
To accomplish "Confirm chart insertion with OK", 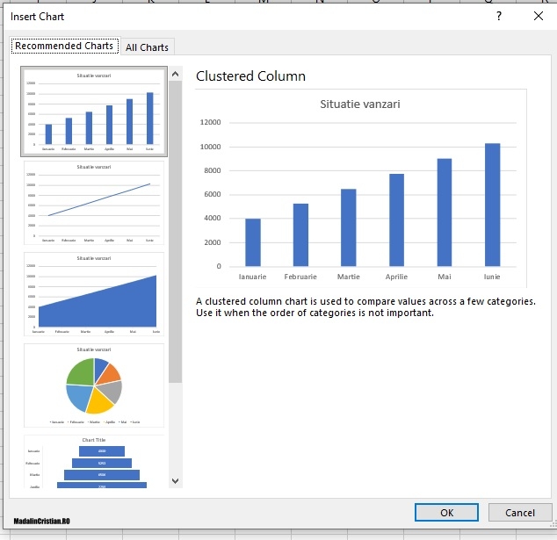I will (446, 513).
